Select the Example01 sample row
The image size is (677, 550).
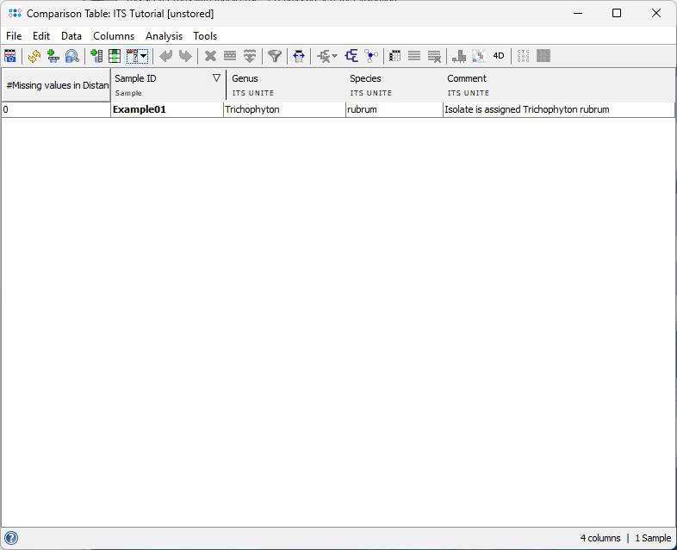(x=140, y=109)
